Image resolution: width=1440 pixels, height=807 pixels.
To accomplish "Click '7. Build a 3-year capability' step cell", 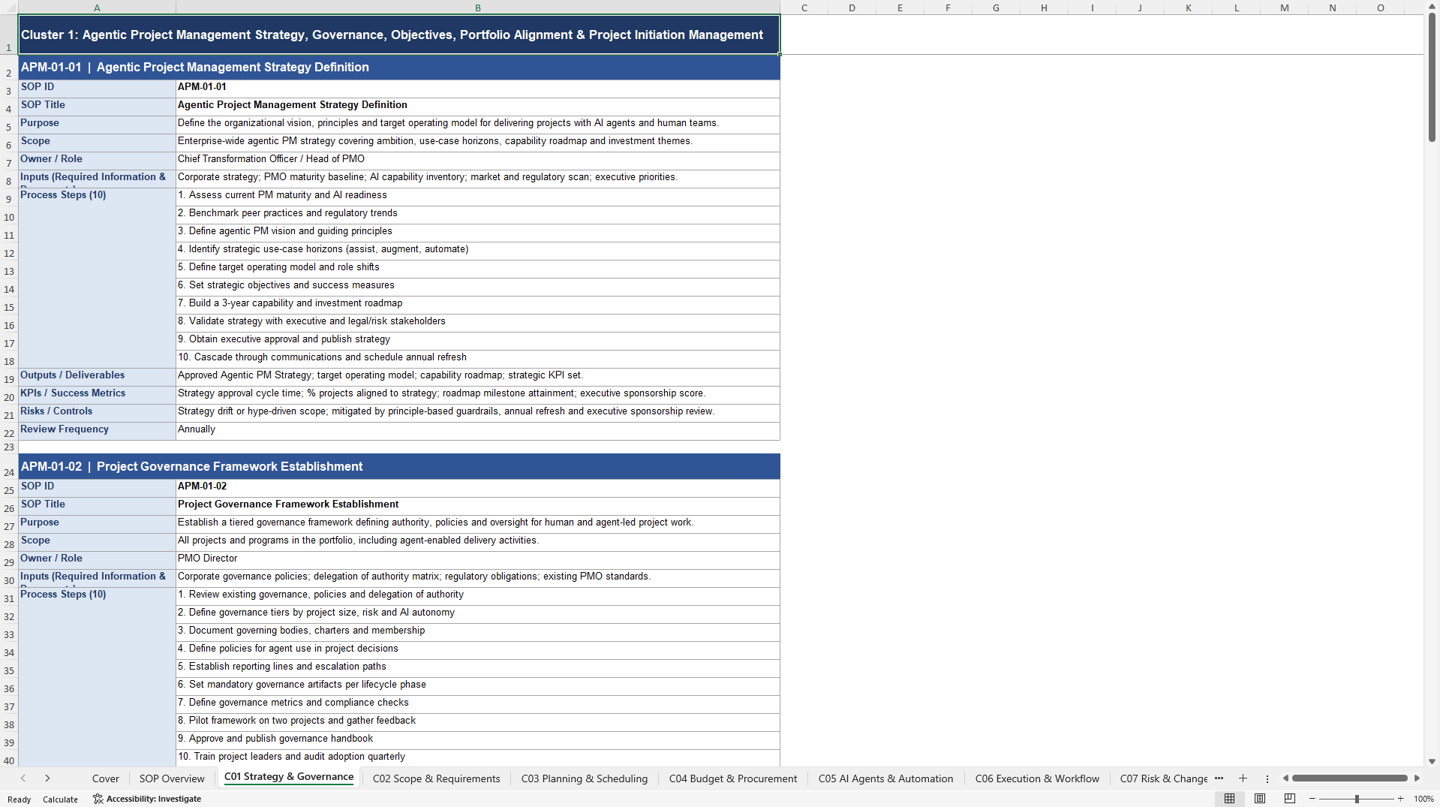I will (x=478, y=303).
